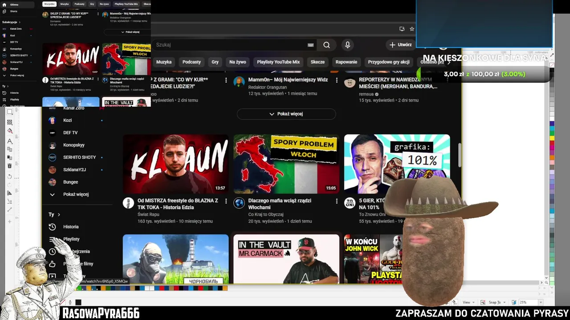Click the bookmark star icon in browser address bar
The image size is (570, 320).
pyautogui.click(x=412, y=29)
